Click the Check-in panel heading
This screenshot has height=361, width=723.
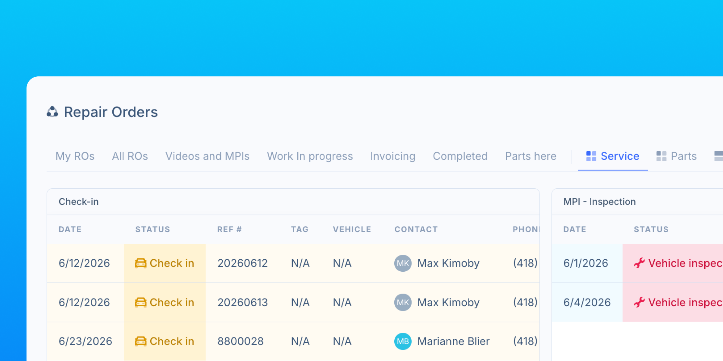78,202
